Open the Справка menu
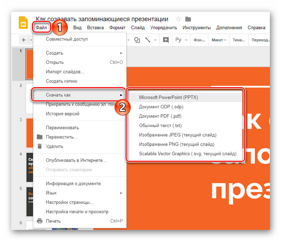Image resolution: width=281 pixels, height=241 pixels. pyautogui.click(x=256, y=28)
